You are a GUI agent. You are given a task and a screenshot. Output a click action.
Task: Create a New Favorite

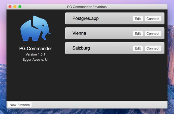pos(20,105)
